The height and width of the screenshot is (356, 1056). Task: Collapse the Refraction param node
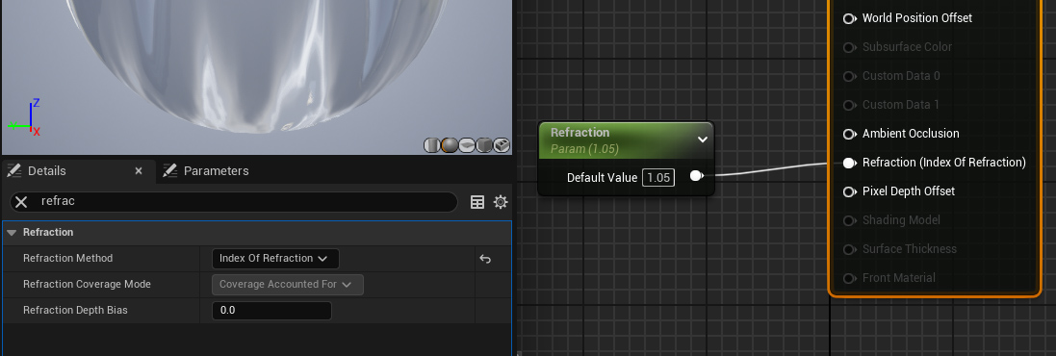(x=703, y=140)
